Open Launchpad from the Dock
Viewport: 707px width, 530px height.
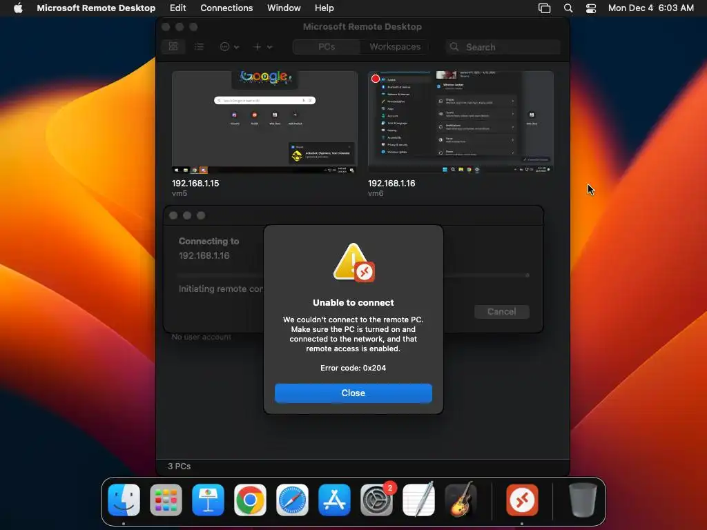[166, 500]
